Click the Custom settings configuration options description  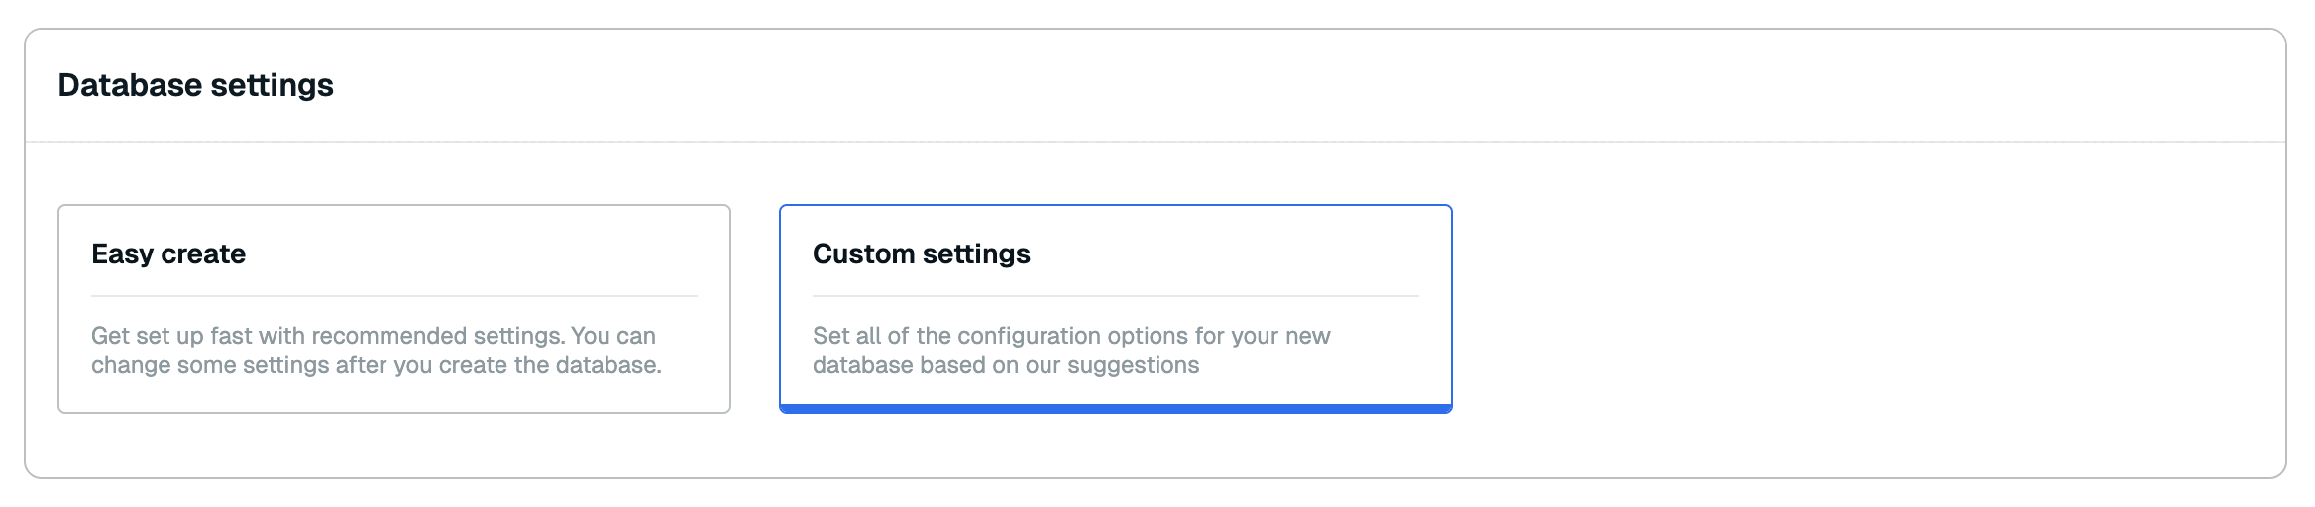(x=1070, y=351)
